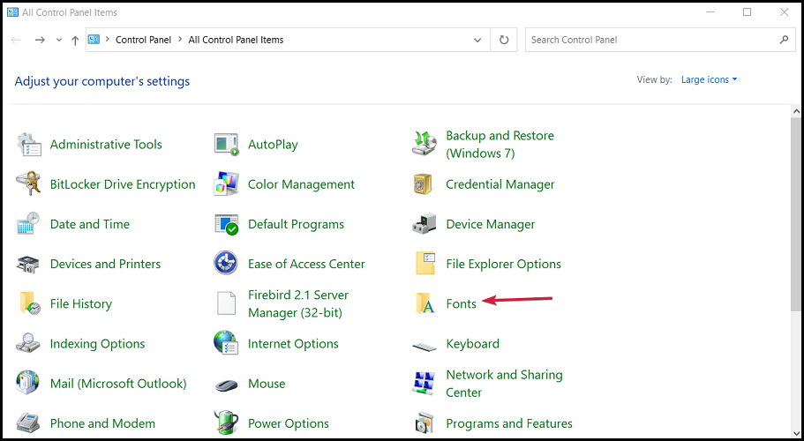This screenshot has height=441, width=804.
Task: Open the Mouse settings icon
Action: tap(227, 384)
